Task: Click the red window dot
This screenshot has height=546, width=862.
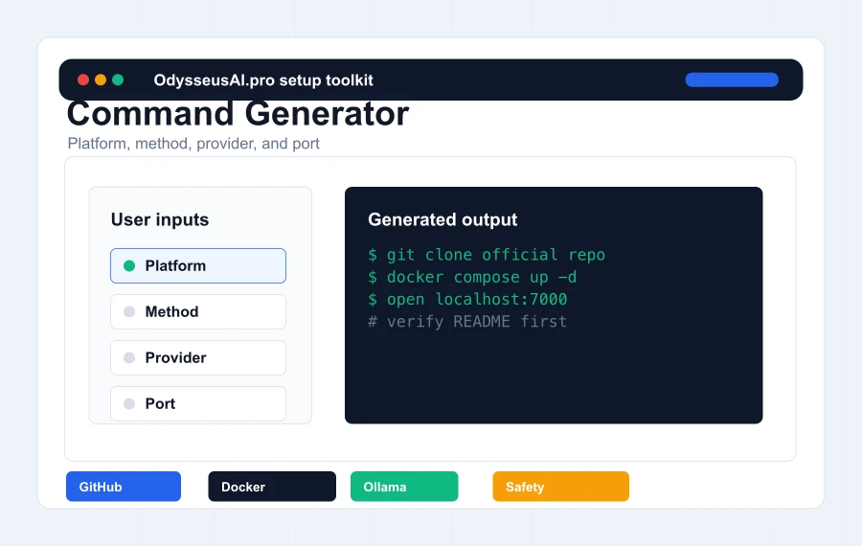Action: tap(83, 80)
